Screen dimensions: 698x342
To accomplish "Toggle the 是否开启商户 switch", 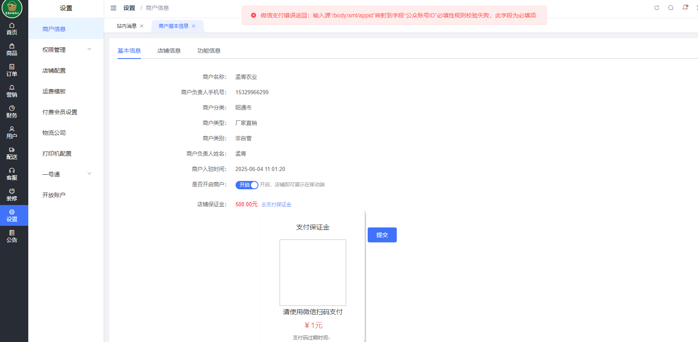I will coord(247,185).
